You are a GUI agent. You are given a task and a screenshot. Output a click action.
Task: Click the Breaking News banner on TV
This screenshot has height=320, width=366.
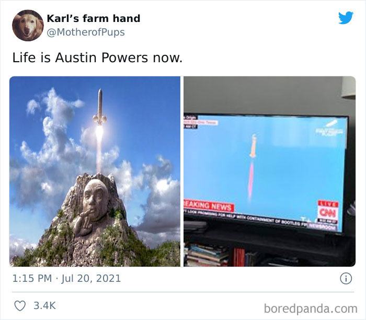[209, 205]
